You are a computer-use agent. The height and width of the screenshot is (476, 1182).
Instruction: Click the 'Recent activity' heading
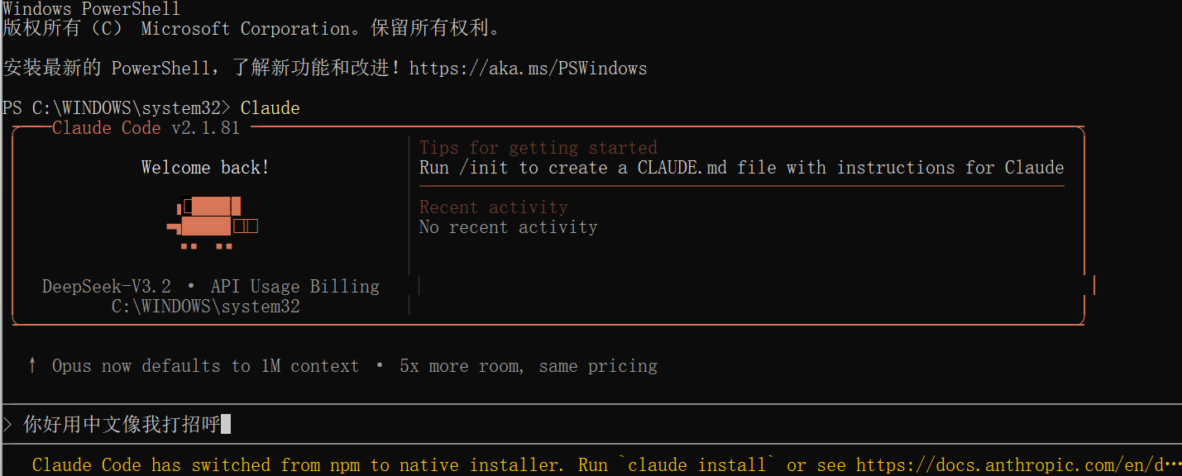click(x=494, y=207)
